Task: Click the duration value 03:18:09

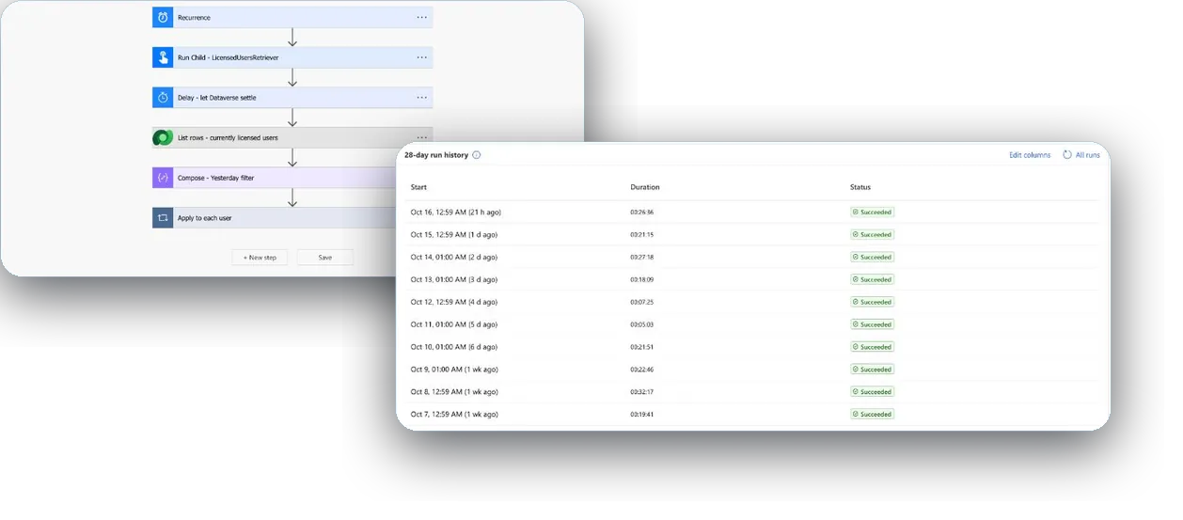Action: (642, 279)
